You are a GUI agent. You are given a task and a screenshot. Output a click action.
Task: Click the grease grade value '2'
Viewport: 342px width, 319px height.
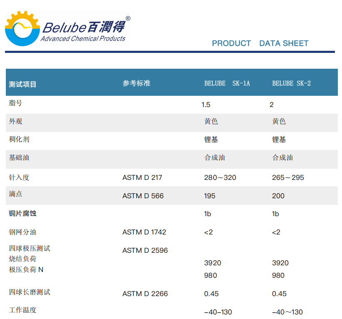click(x=272, y=105)
